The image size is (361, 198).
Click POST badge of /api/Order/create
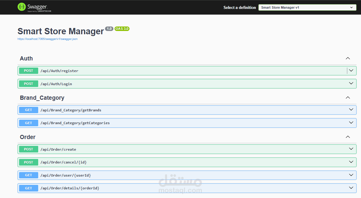tap(29, 149)
